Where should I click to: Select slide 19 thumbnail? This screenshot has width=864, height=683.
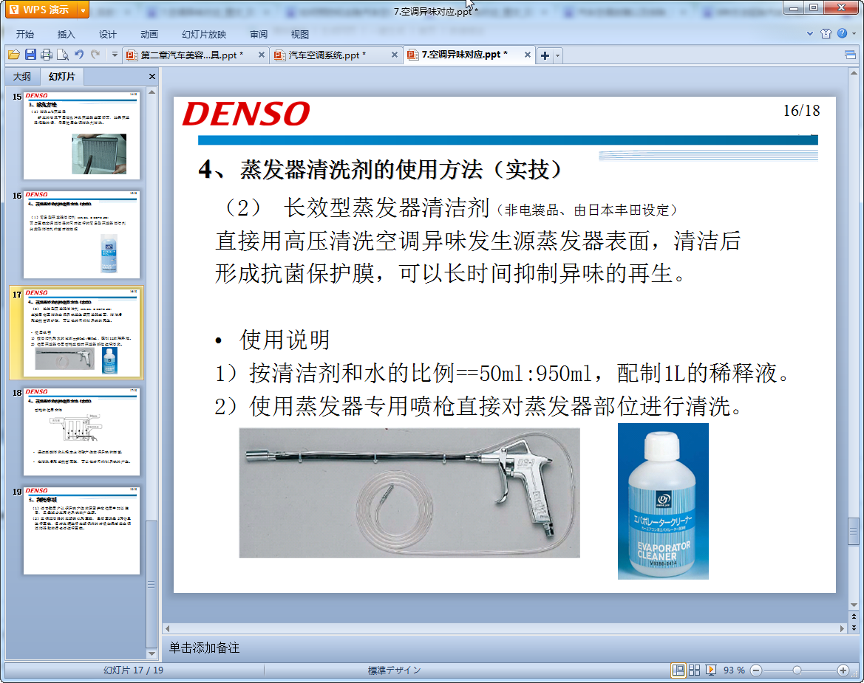point(81,531)
